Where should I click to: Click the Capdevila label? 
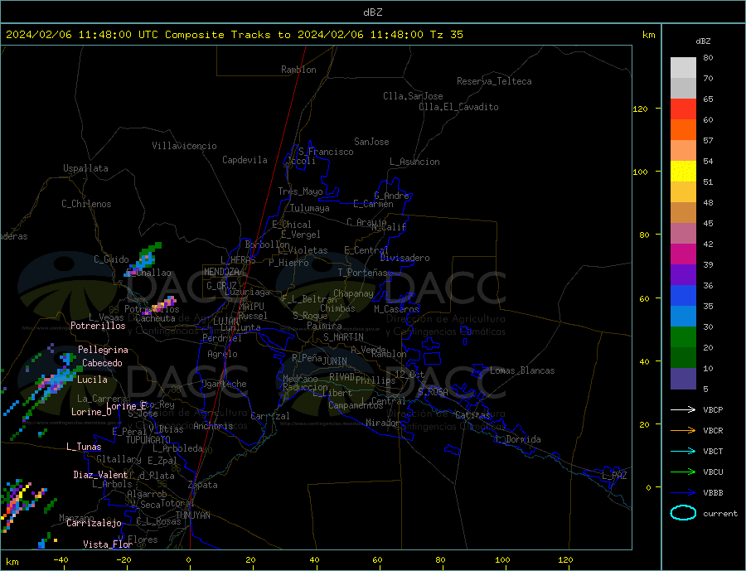245,160
